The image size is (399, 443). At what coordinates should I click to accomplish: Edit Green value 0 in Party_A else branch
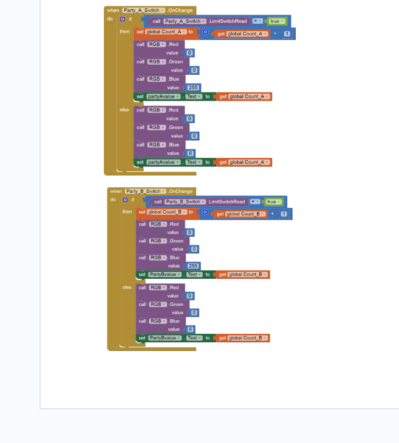[x=194, y=136]
